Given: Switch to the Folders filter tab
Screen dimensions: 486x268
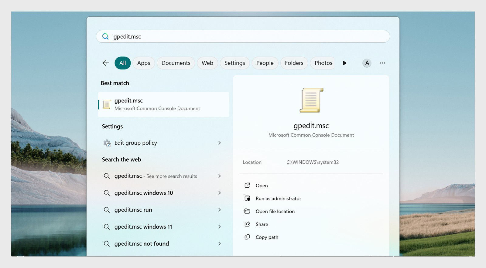Looking at the screenshot, I should coord(294,63).
